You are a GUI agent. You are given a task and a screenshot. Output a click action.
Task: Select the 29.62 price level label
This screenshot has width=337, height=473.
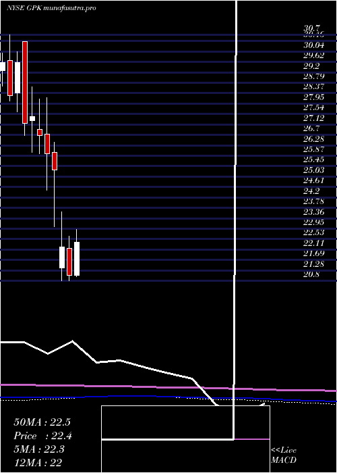(x=314, y=55)
